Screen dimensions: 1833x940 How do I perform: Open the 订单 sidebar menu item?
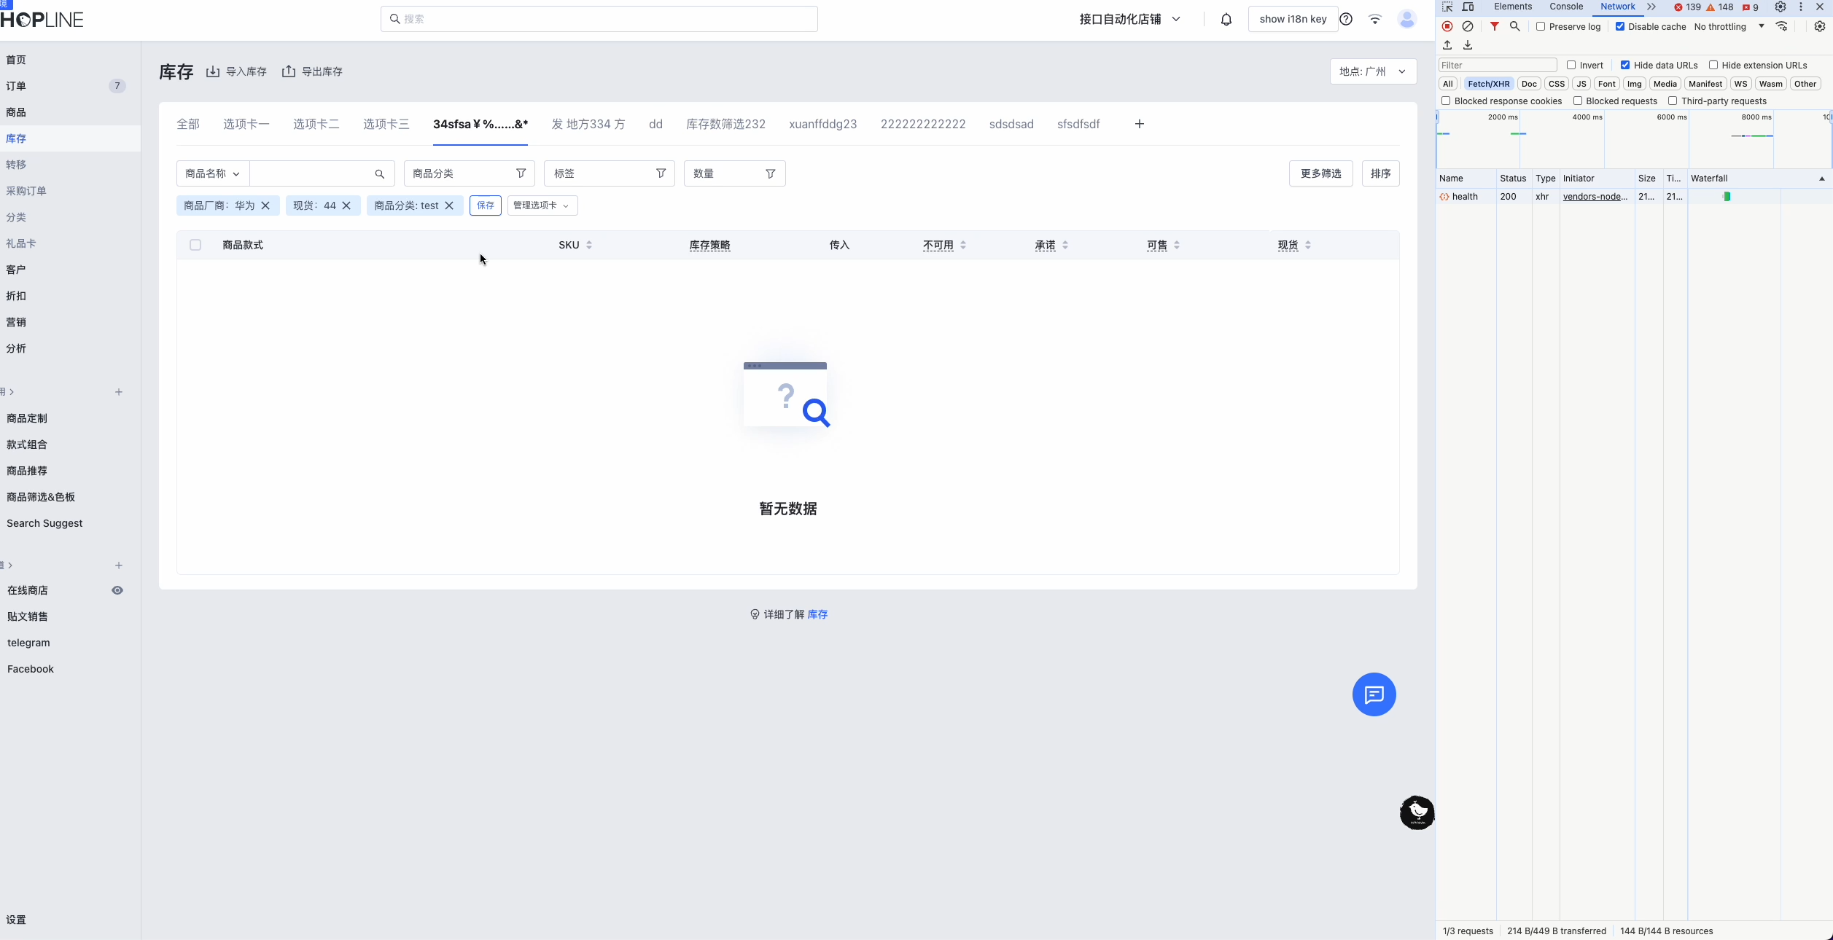[16, 86]
